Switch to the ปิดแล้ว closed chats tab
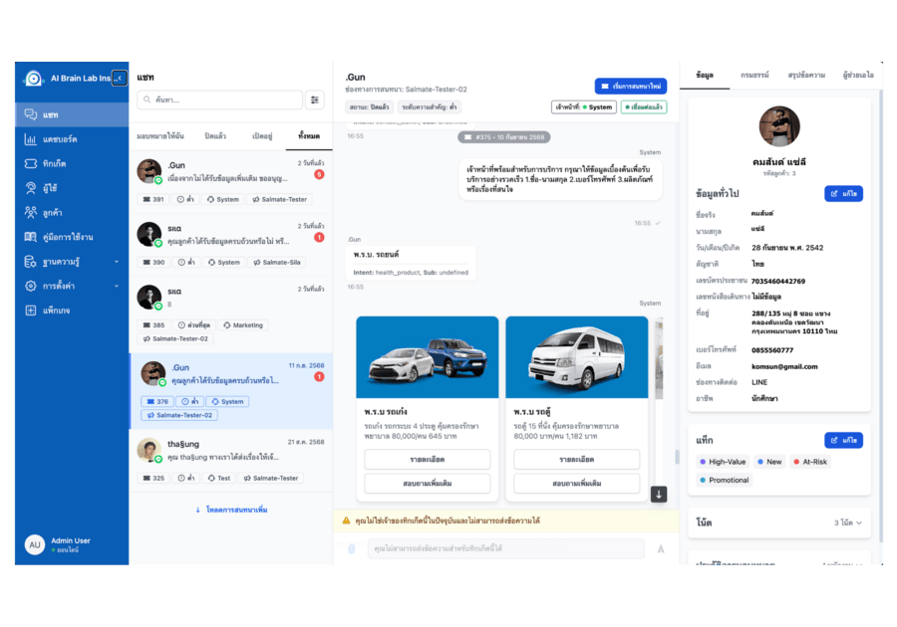This screenshot has width=897, height=627. 214,135
